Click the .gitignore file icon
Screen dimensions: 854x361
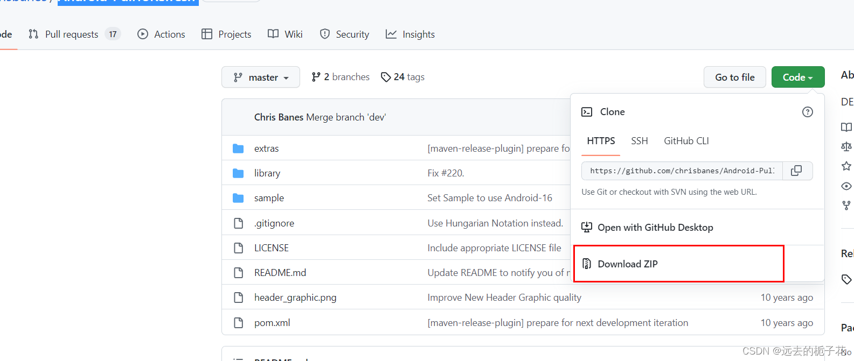pos(238,223)
